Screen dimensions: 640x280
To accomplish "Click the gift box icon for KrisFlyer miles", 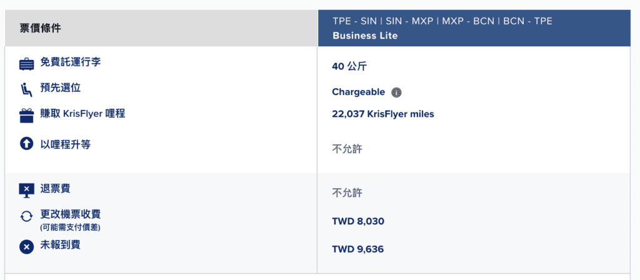I will (26, 116).
